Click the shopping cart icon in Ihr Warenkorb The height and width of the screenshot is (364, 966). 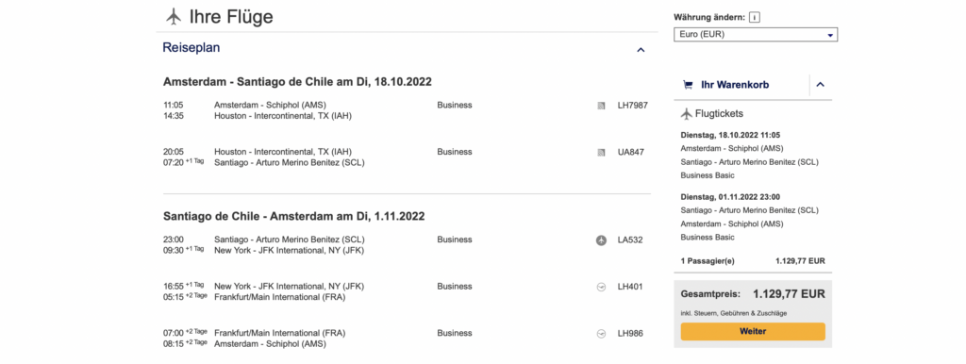[688, 84]
